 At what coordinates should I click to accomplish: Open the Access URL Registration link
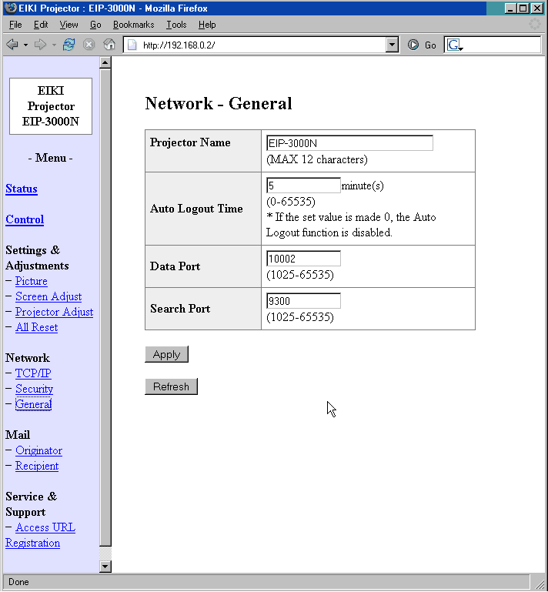point(40,535)
